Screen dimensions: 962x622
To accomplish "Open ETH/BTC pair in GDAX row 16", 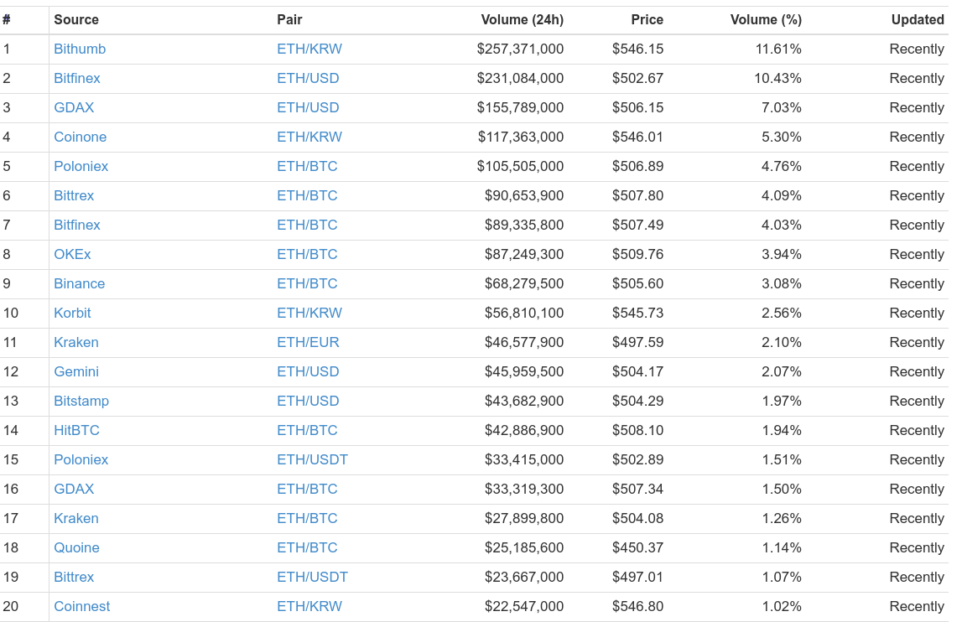I will click(x=307, y=489).
